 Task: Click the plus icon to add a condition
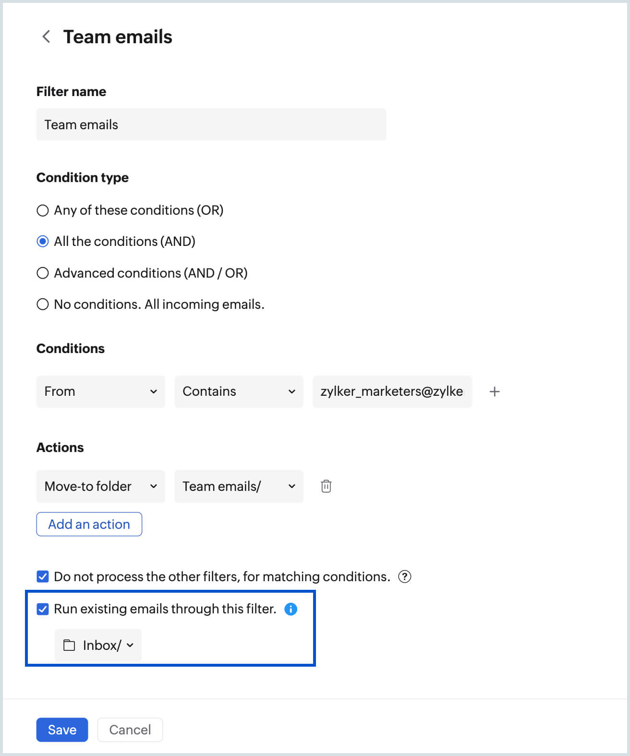(x=495, y=391)
